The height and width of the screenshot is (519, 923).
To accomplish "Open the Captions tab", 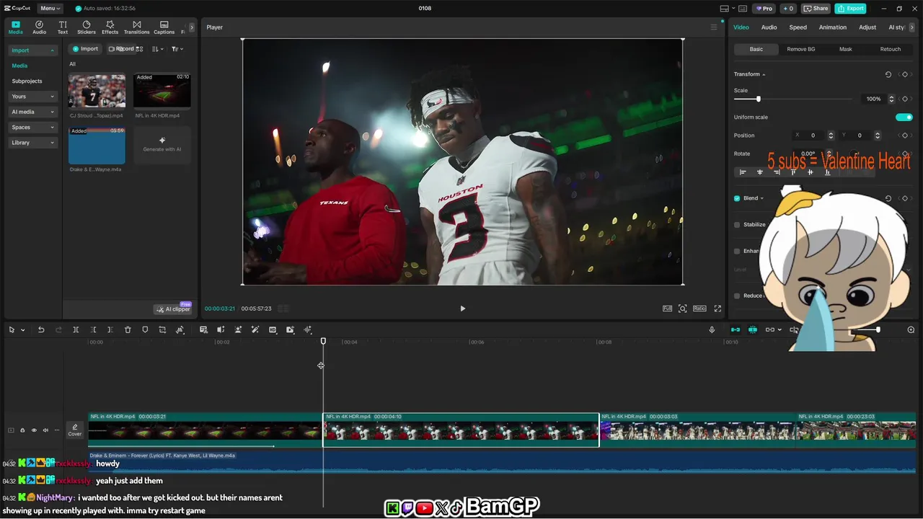I will (164, 27).
